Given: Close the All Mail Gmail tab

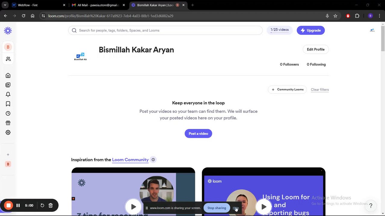Looking at the screenshot, I should tap(124, 5).
